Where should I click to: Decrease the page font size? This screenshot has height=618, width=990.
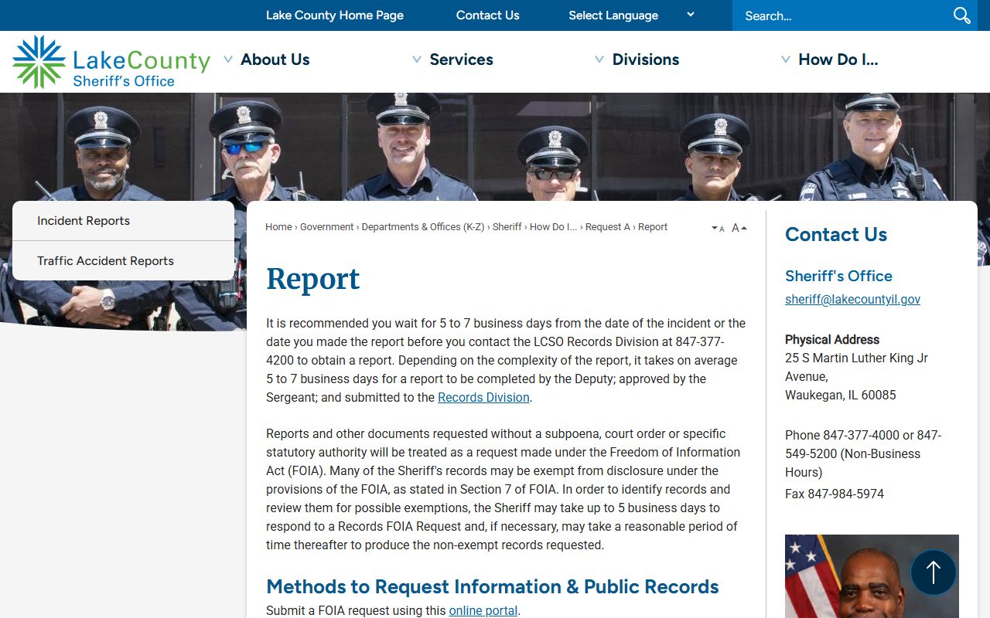point(718,228)
